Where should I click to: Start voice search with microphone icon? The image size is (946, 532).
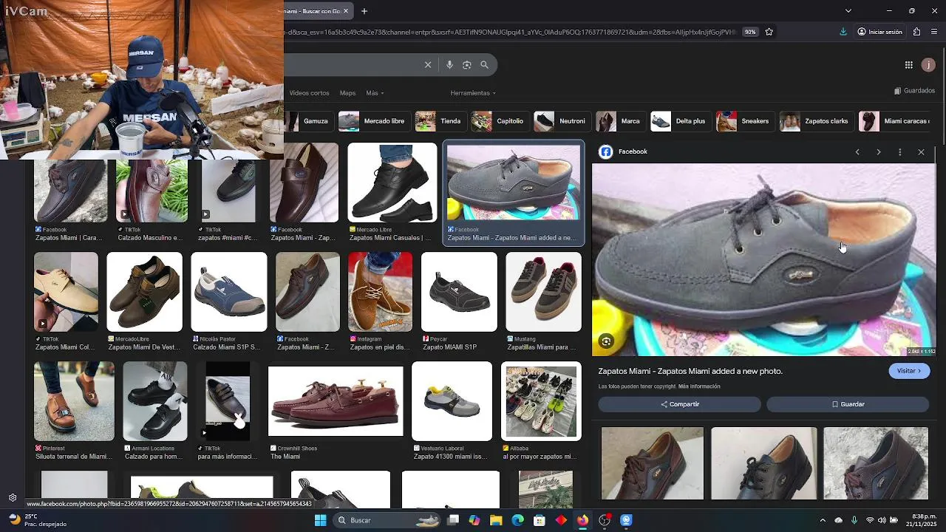(449, 65)
